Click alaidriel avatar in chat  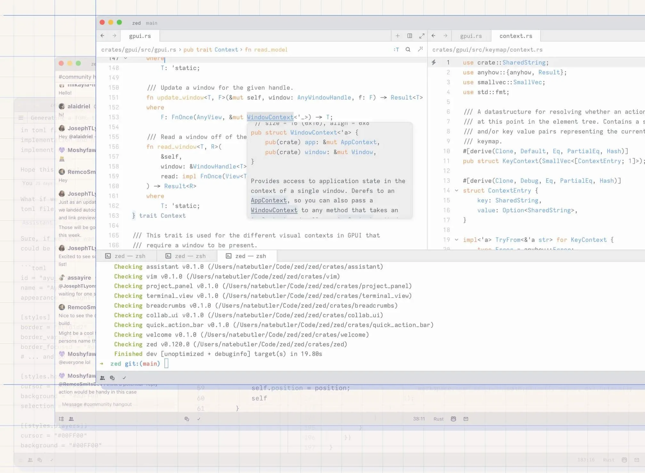pyautogui.click(x=62, y=106)
